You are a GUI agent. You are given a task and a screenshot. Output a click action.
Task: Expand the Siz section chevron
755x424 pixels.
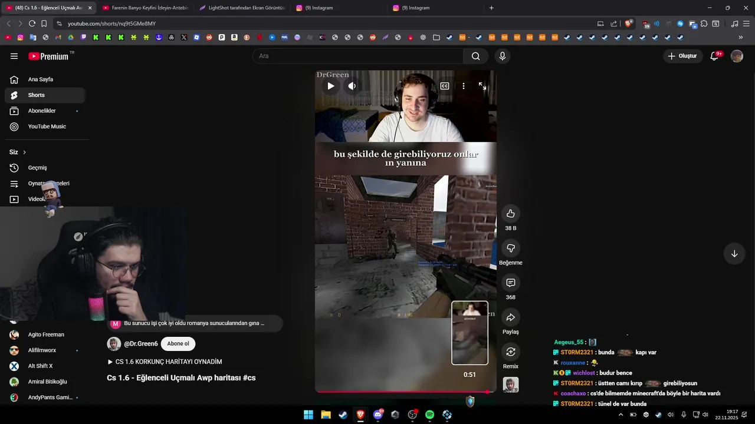tap(24, 153)
